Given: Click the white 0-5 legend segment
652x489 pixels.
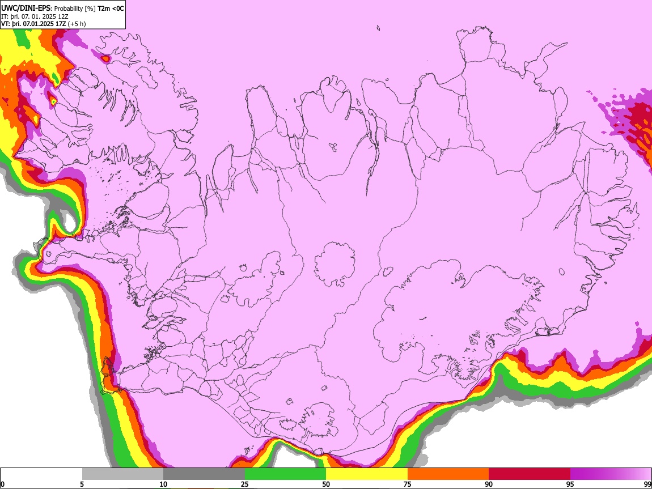Looking at the screenshot, I should coord(41,474).
